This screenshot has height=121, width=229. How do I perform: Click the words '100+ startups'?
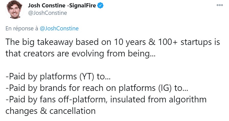(x=182, y=42)
